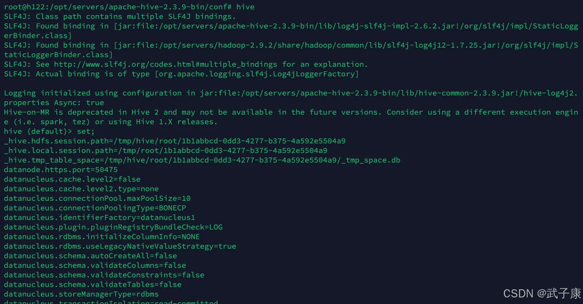Click the _hive.hdfs.session.path line
Image resolution: width=583 pixels, height=304 pixels.
(175, 141)
